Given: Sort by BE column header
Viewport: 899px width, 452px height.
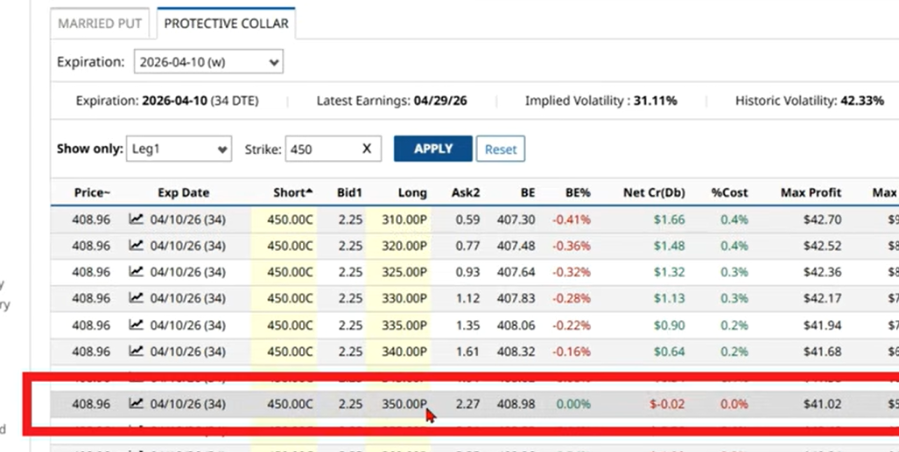Looking at the screenshot, I should 528,192.
